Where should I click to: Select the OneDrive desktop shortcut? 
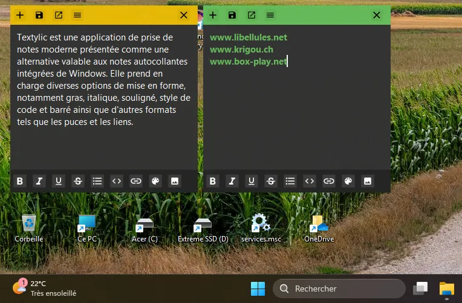point(319,228)
